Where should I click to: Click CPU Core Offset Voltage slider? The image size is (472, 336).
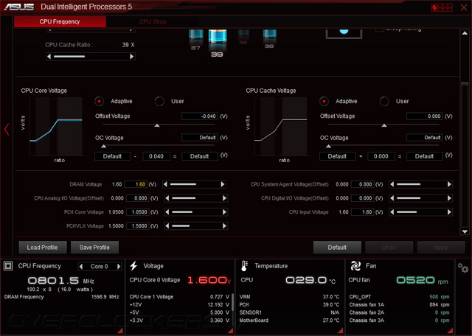pyautogui.click(x=159, y=125)
